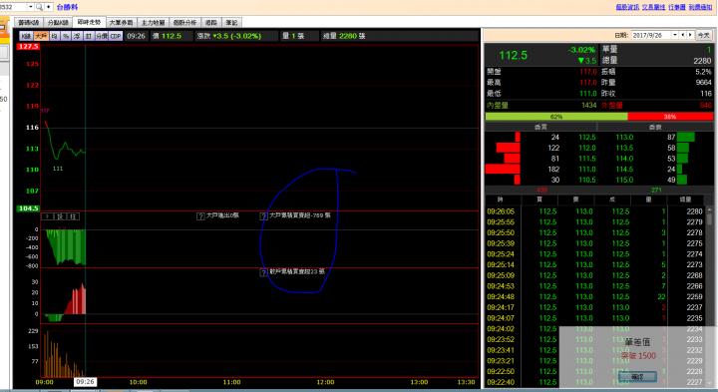Click the question mark button in indicator panel

(x=48, y=216)
